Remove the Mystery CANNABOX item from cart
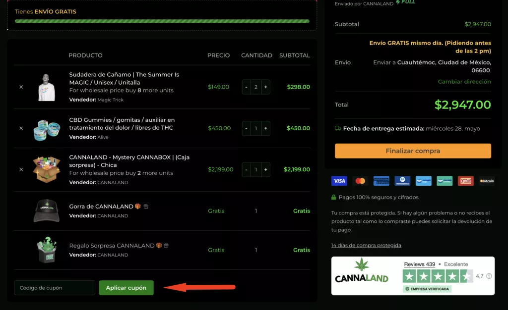The width and height of the screenshot is (508, 310). [x=21, y=169]
